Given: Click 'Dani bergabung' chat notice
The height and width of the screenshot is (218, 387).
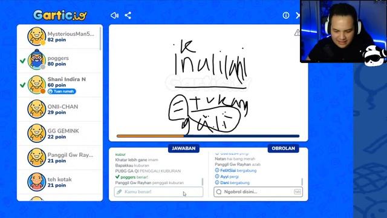Looking at the screenshot, I should pyautogui.click(x=232, y=183).
